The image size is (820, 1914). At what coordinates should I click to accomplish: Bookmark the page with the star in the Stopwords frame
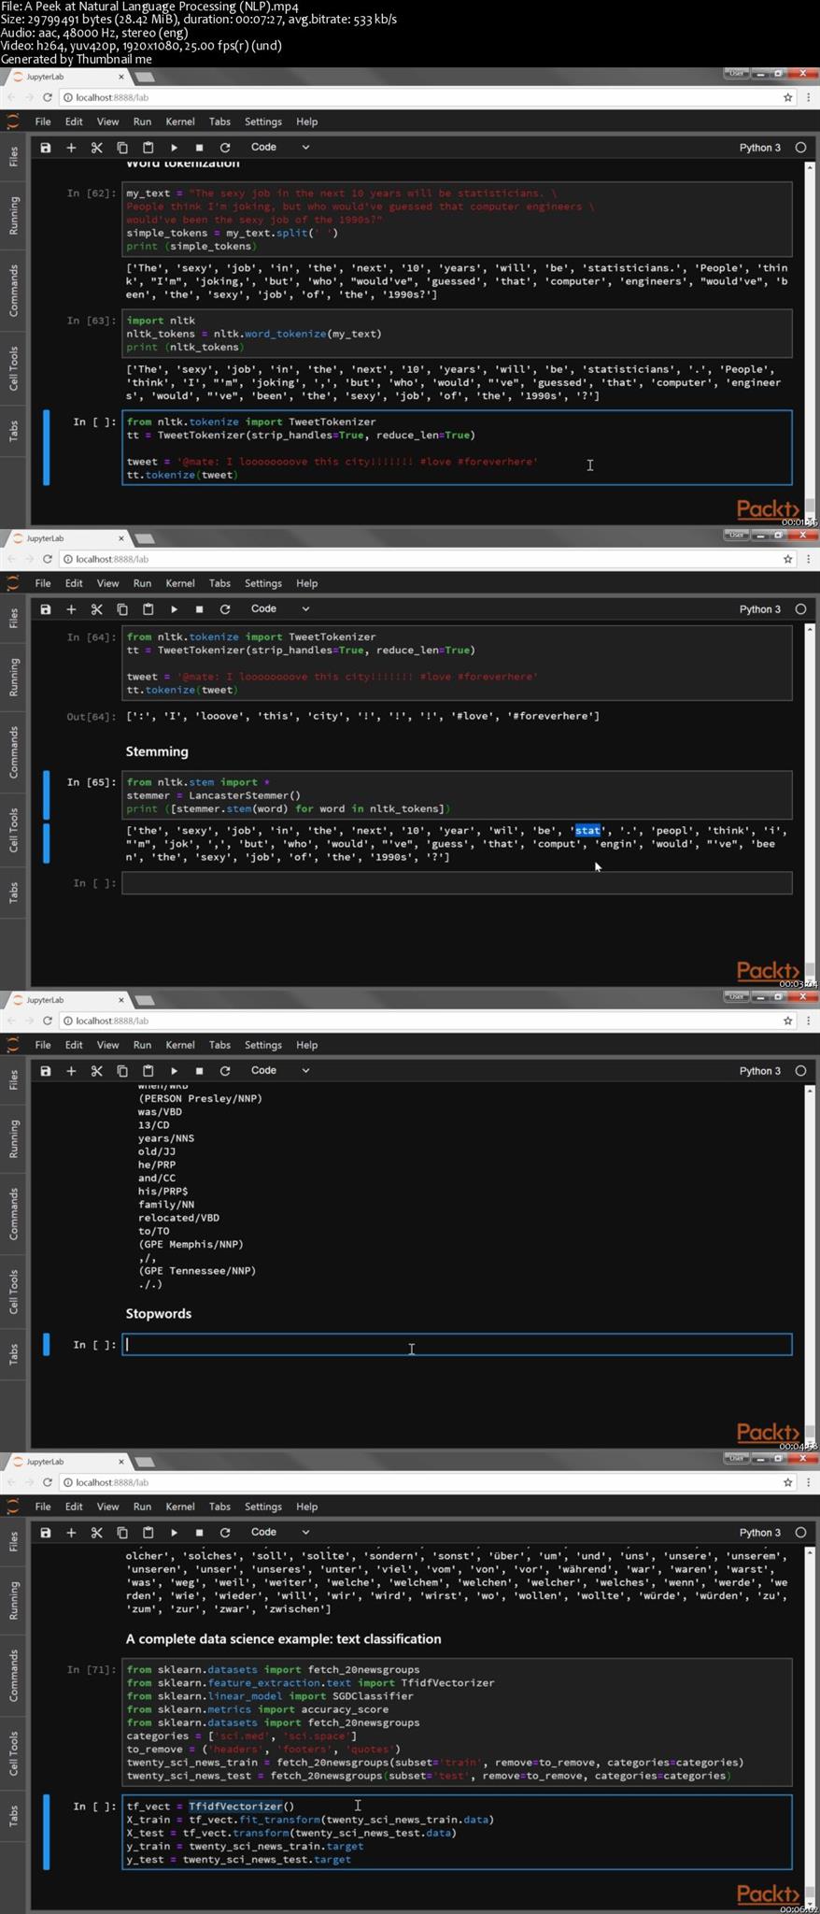point(787,1021)
